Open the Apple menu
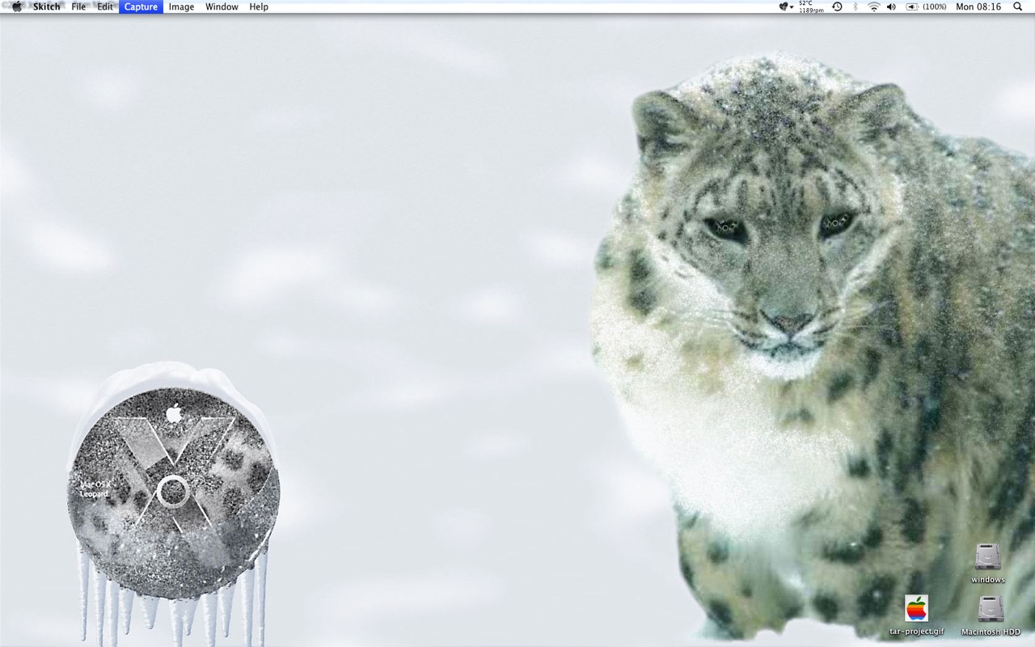Image resolution: width=1035 pixels, height=647 pixels. point(16,6)
